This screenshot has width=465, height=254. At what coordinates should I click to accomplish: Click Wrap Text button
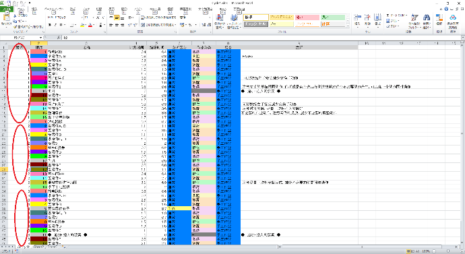coord(158,18)
